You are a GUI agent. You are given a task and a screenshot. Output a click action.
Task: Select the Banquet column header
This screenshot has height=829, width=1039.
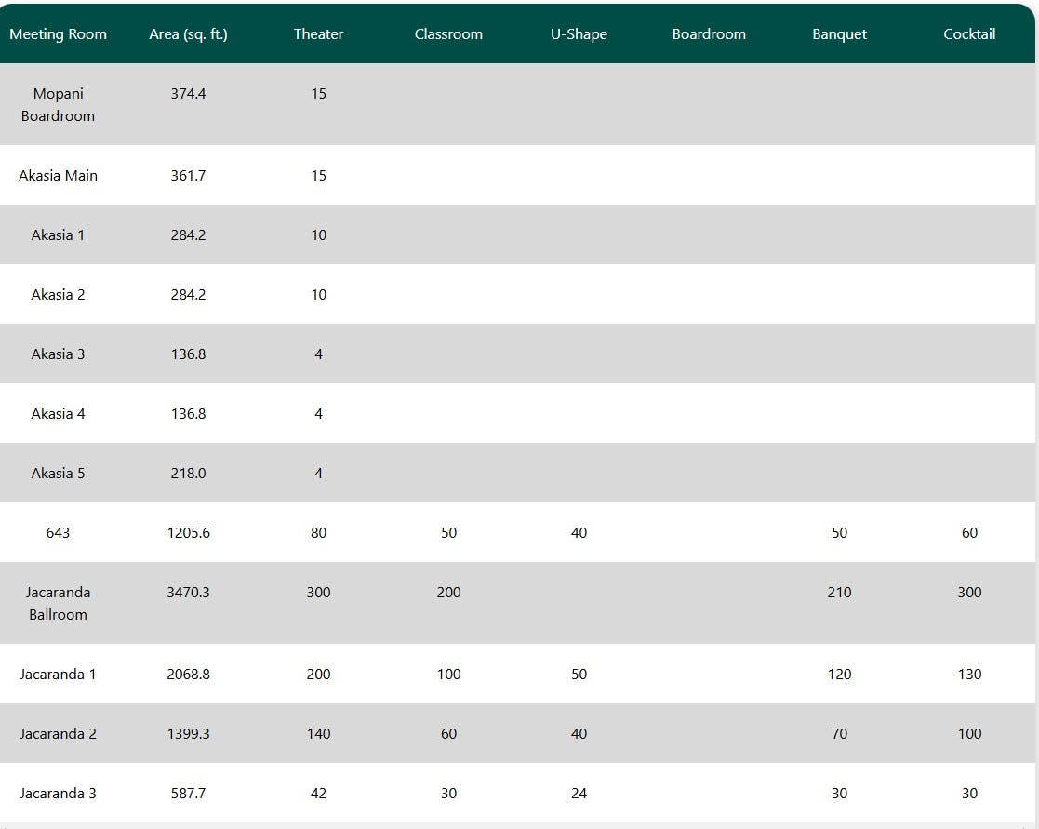[839, 34]
